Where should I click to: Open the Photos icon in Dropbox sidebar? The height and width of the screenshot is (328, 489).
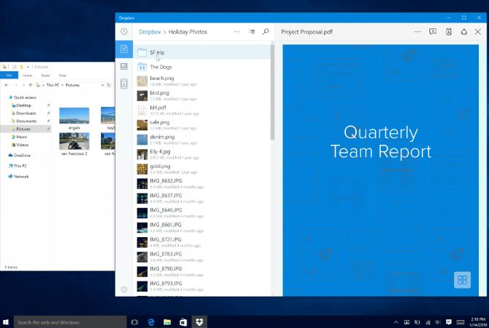click(x=124, y=66)
